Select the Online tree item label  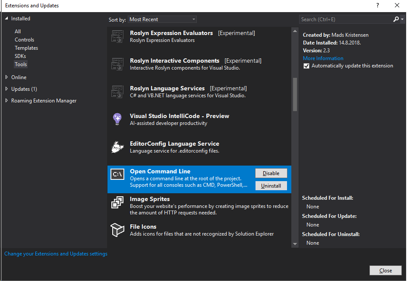pos(19,77)
